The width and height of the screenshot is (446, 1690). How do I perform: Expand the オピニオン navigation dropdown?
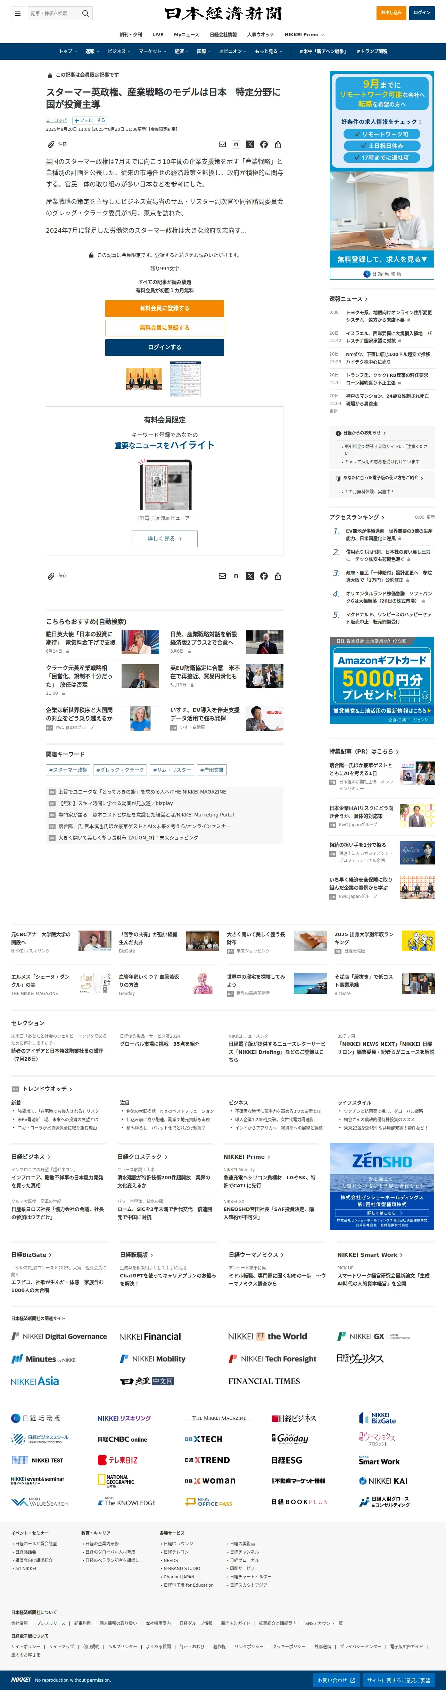[232, 51]
